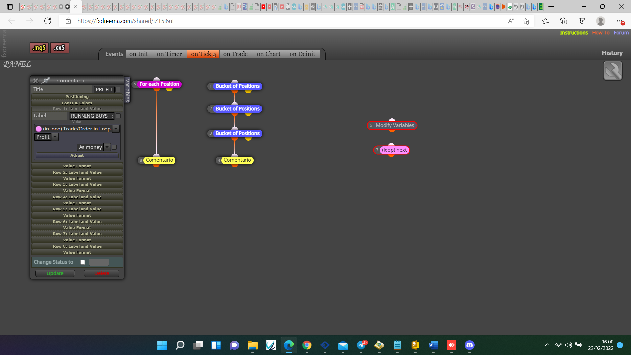Screen dimensions: 631x355
Task: Open browser Favorites list
Action: tap(546, 21)
